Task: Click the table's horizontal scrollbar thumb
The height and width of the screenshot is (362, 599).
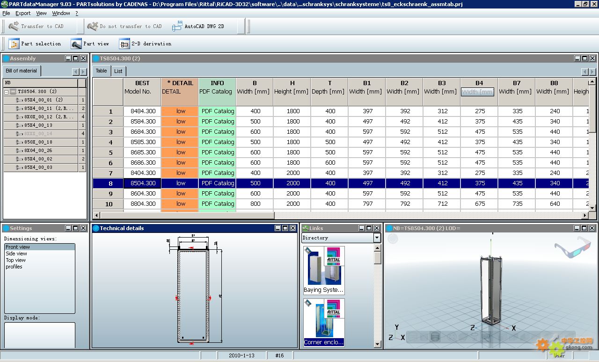Action: 187,216
